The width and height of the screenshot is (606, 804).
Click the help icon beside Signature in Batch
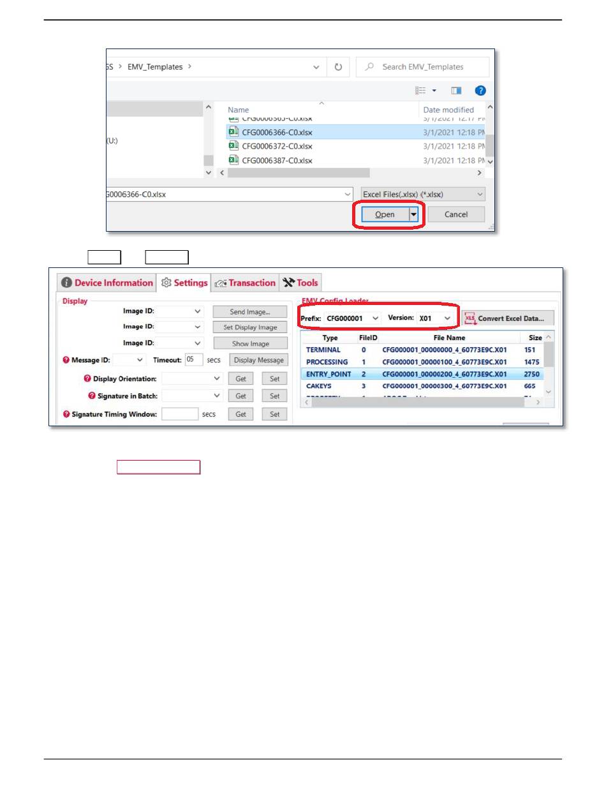[x=92, y=396]
